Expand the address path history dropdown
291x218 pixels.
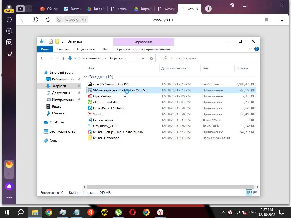[143, 58]
